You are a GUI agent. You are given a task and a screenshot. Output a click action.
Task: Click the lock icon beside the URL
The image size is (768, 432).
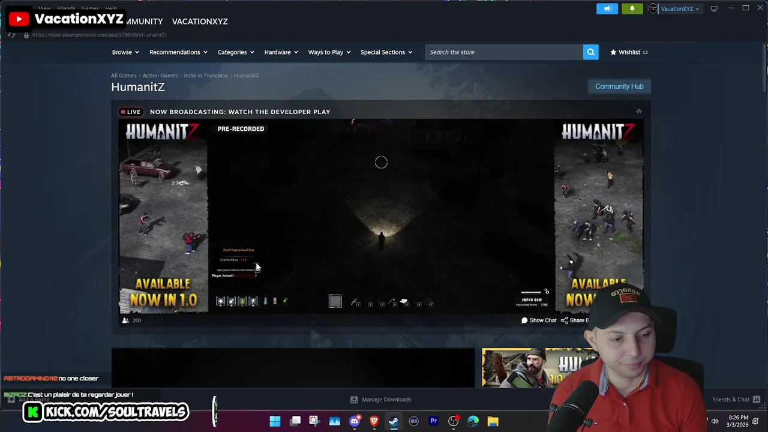pyautogui.click(x=26, y=35)
